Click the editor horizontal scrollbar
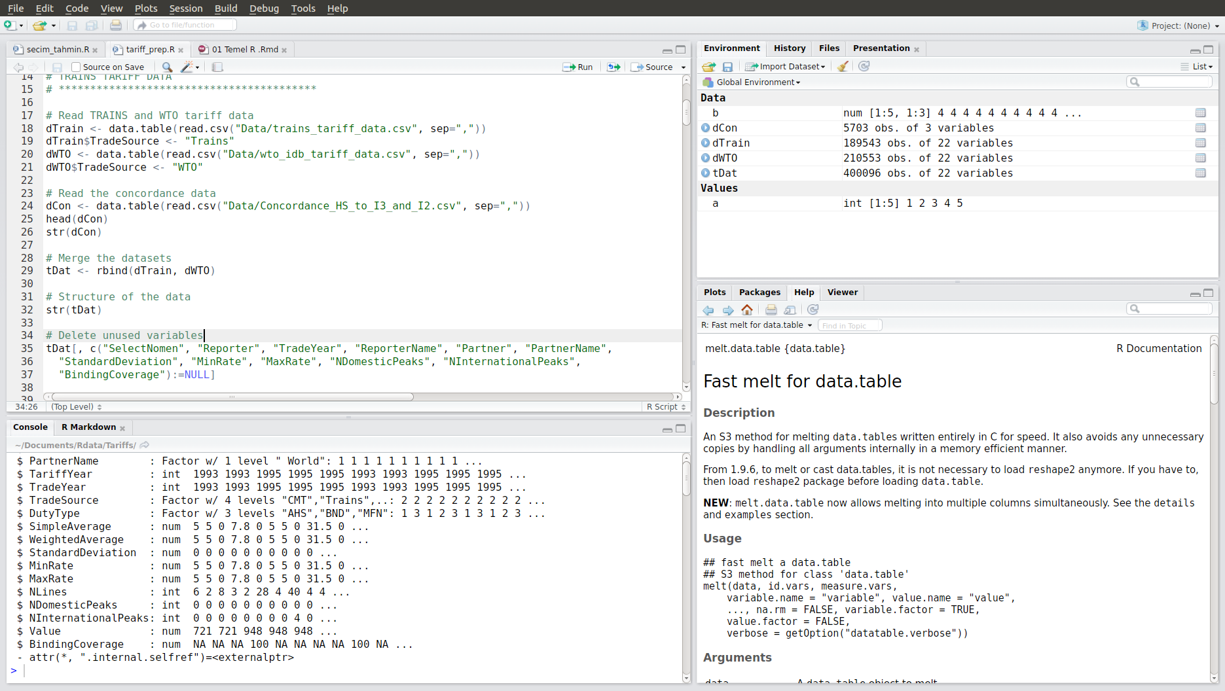 pos(232,397)
